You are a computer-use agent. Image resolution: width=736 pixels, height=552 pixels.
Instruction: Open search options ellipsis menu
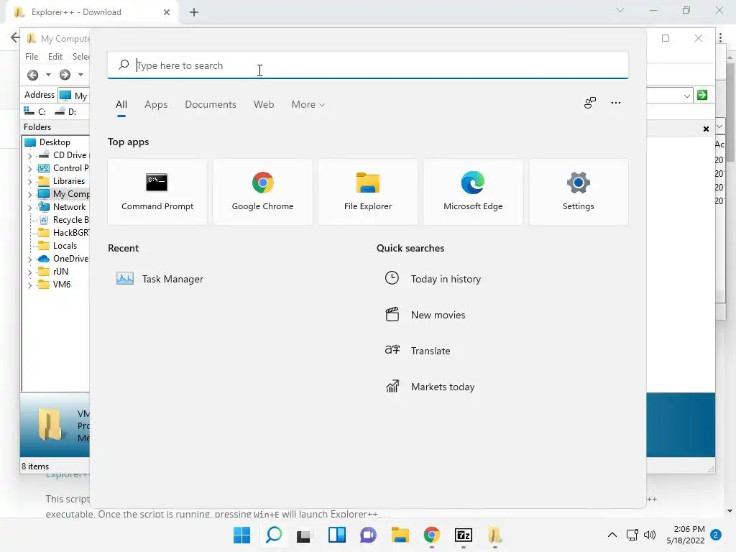(x=616, y=103)
